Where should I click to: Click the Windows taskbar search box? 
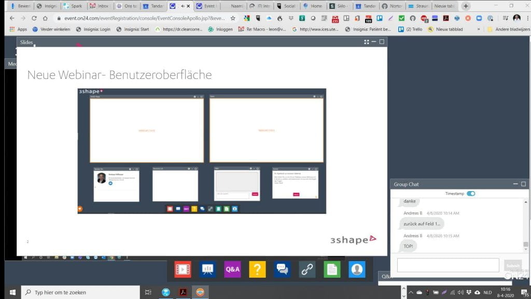pyautogui.click(x=80, y=292)
